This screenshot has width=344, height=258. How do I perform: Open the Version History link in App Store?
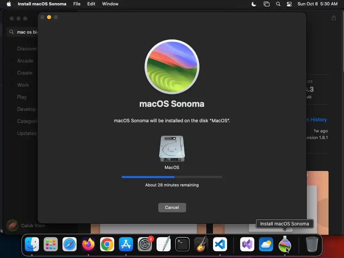pos(317,120)
